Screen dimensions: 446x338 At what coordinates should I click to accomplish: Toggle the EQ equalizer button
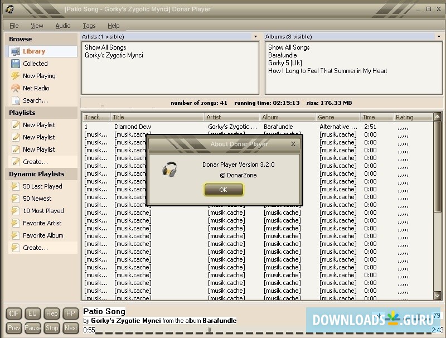point(33,313)
